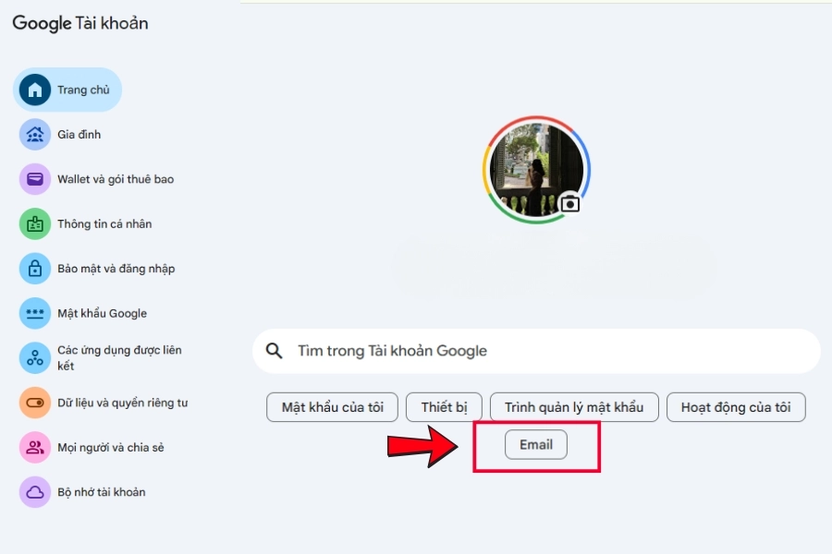The width and height of the screenshot is (832, 554).
Task: Select Dữ liệu và quyền riêng tư label
Action: click(123, 403)
